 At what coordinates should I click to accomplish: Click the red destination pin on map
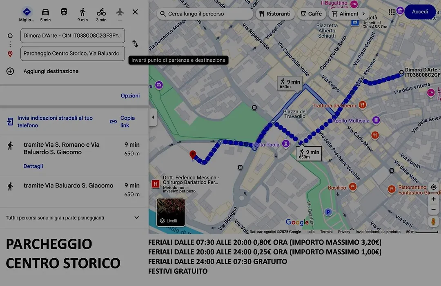(193, 155)
